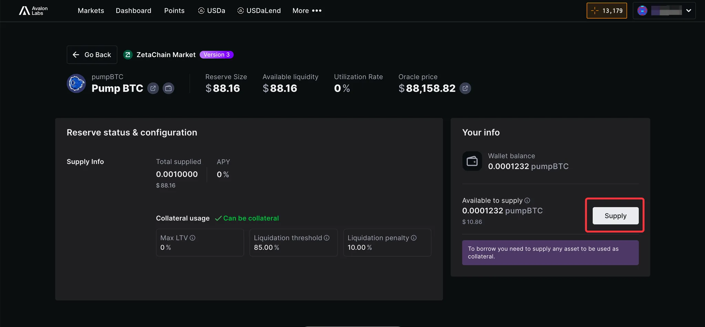Click add-to-wallet icon beside Pump BTC
The height and width of the screenshot is (327, 705).
pos(168,88)
